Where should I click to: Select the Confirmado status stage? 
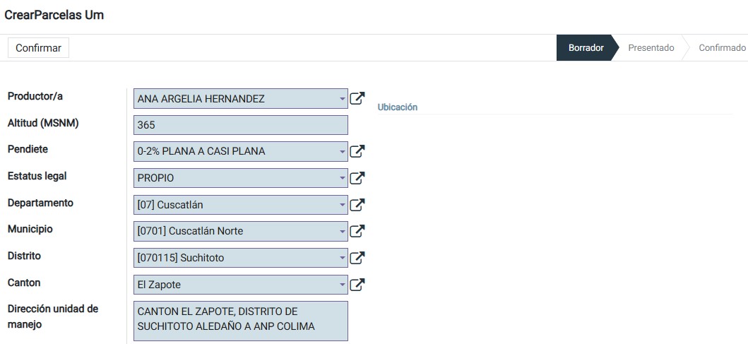(721, 48)
